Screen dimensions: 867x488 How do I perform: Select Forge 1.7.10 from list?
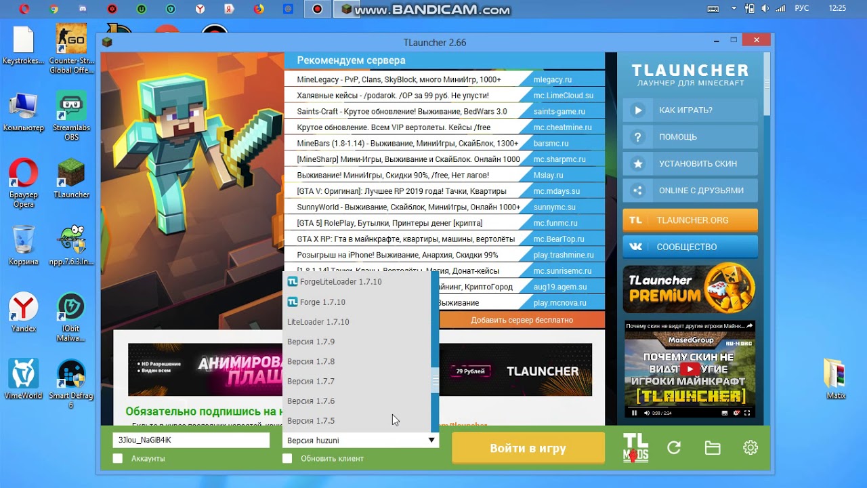pos(356,302)
